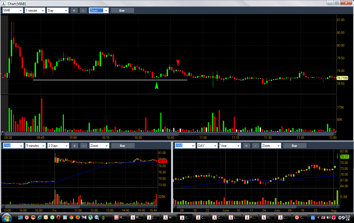Launch the red orb quick launch icon
The height and width of the screenshot is (223, 354).
[x=33, y=217]
